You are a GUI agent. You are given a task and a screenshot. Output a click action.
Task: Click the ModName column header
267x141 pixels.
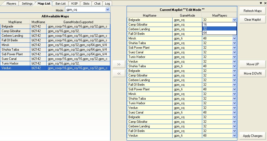(x=38, y=22)
